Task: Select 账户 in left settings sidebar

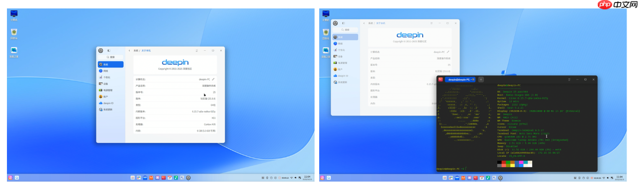Action: (110, 97)
